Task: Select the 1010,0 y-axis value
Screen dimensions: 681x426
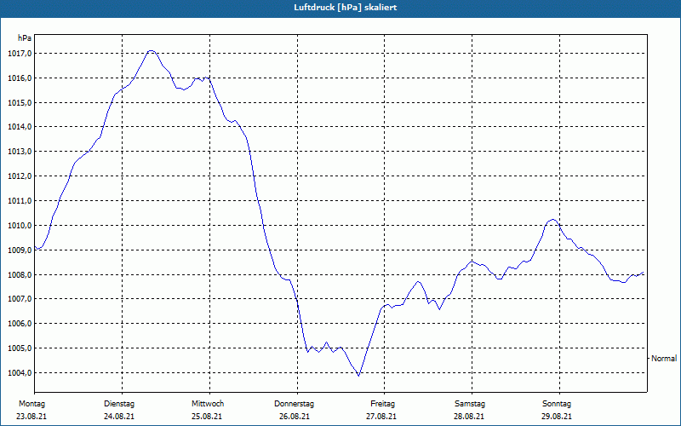Action: pyautogui.click(x=20, y=226)
